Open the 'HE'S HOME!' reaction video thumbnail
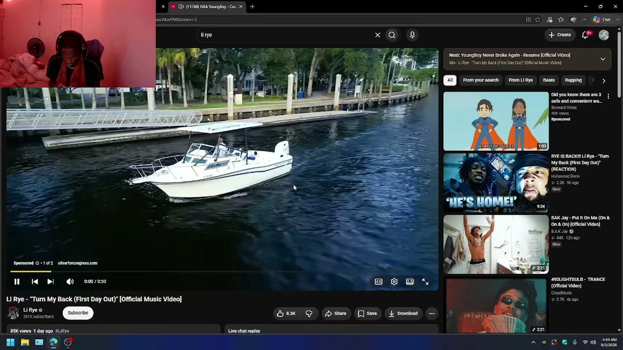 tap(496, 183)
